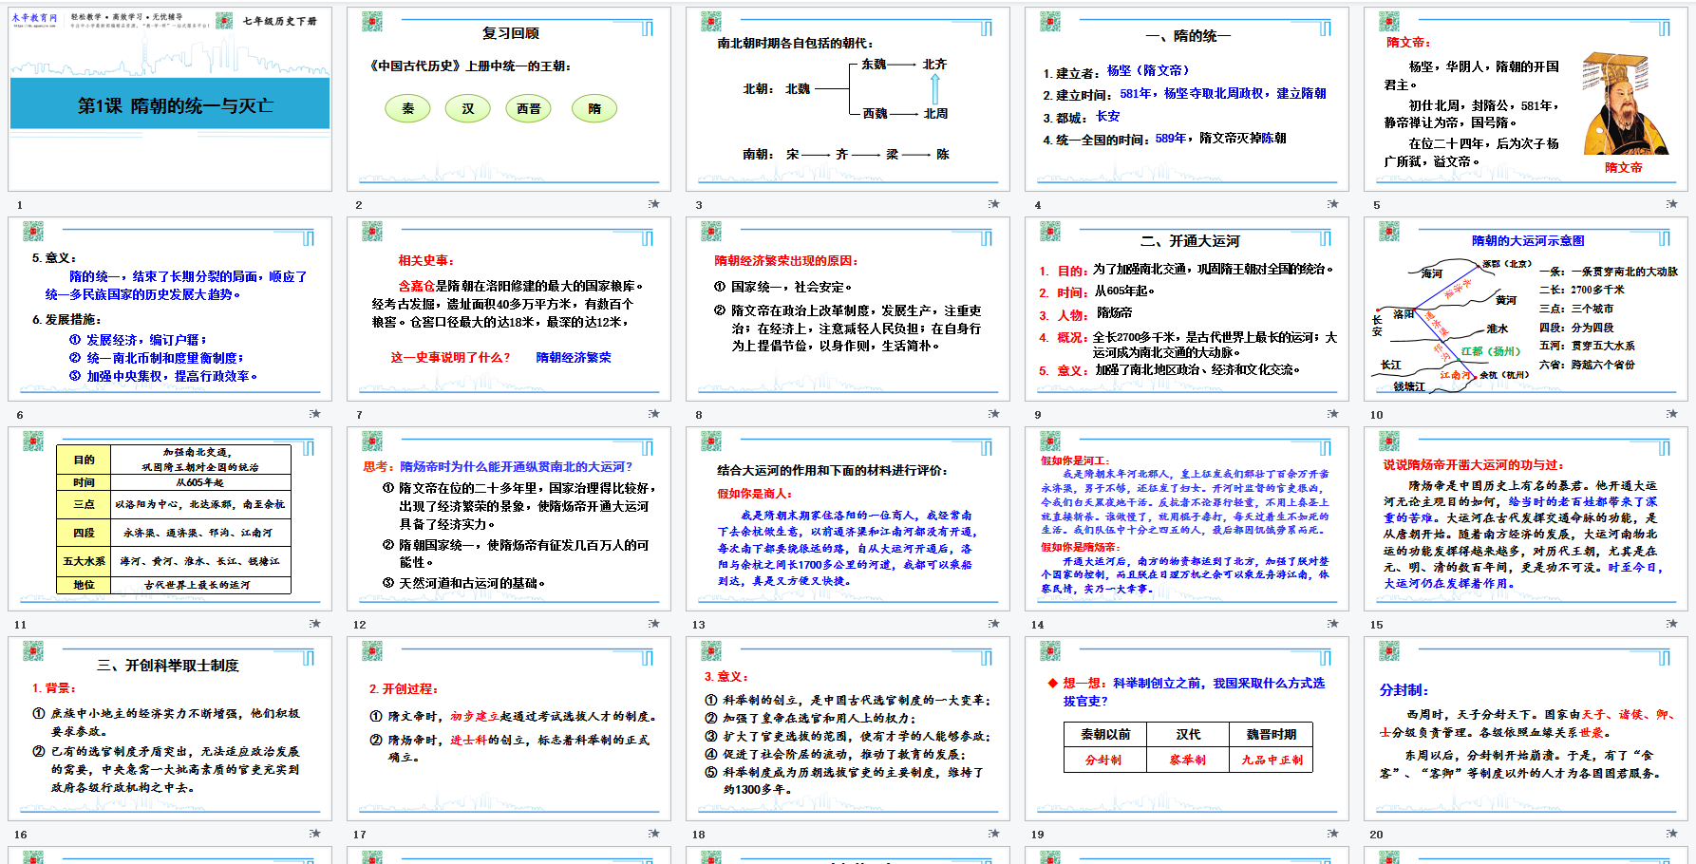This screenshot has height=864, width=1696.
Task: Select the 三、开创科举取士制度 slide
Action: click(x=170, y=729)
